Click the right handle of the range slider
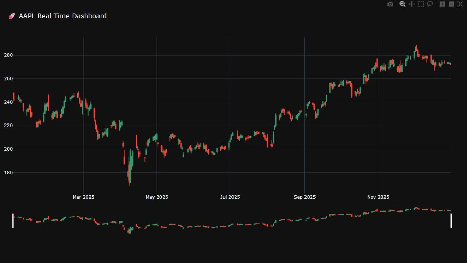This screenshot has height=263, width=467. pyautogui.click(x=451, y=221)
